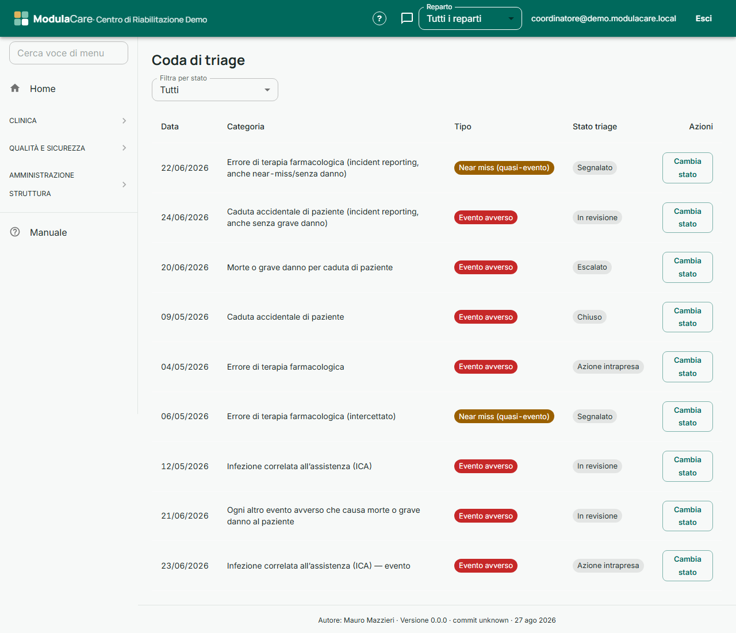This screenshot has width=736, height=633.
Task: Open the Filtra per stato dropdown
Action: [x=215, y=90]
